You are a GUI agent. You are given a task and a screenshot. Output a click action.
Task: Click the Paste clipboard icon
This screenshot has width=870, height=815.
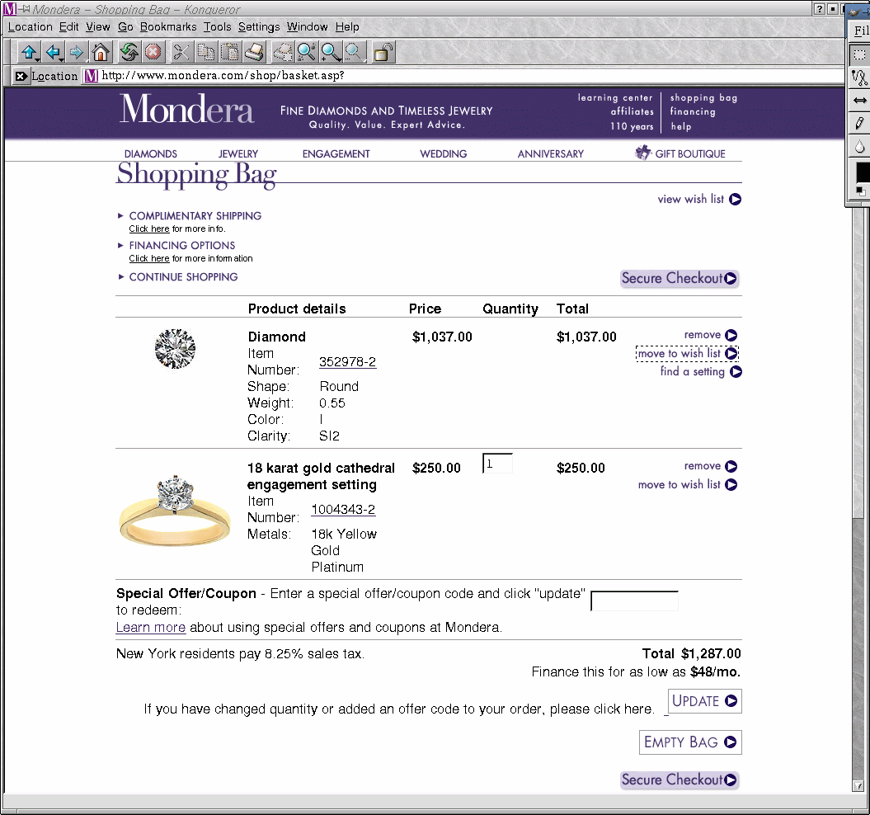tap(230, 53)
